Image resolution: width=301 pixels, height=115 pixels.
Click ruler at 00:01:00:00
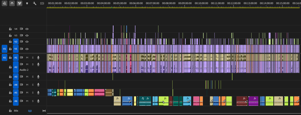[x=54, y=3]
